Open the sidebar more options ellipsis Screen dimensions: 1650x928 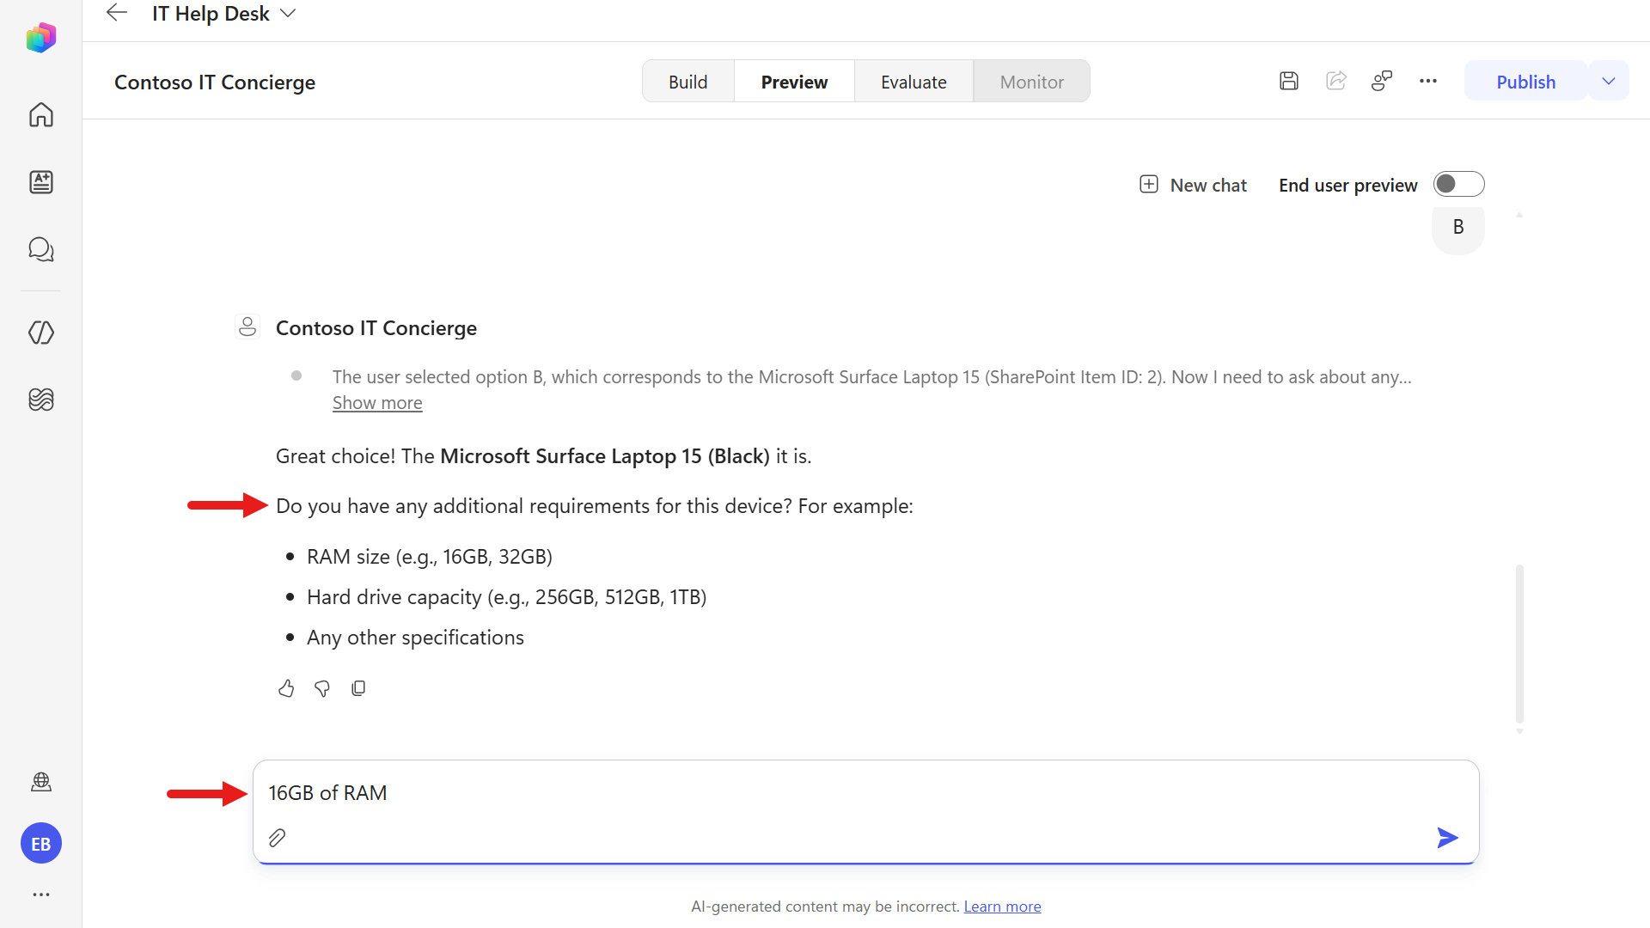click(40, 894)
